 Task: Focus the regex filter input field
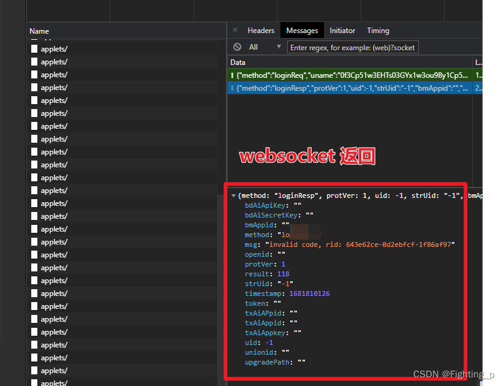tap(353, 47)
